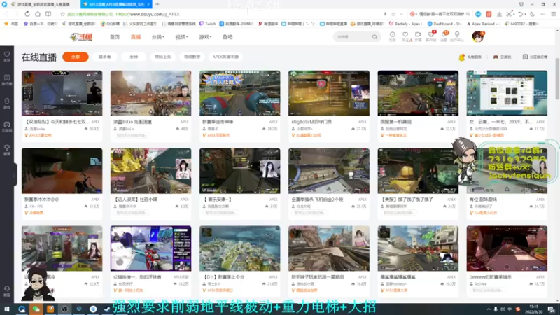The image size is (560, 315).
Task: Click the address bar URL
Action: pos(148,14)
